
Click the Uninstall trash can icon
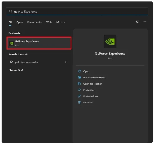79,102
